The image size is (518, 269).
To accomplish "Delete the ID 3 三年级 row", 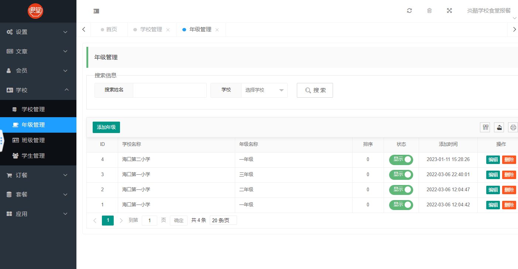I will 509,175.
